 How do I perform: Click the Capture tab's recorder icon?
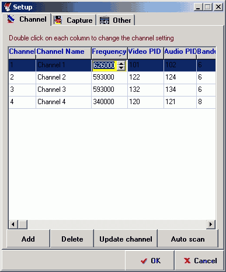[x=58, y=20]
